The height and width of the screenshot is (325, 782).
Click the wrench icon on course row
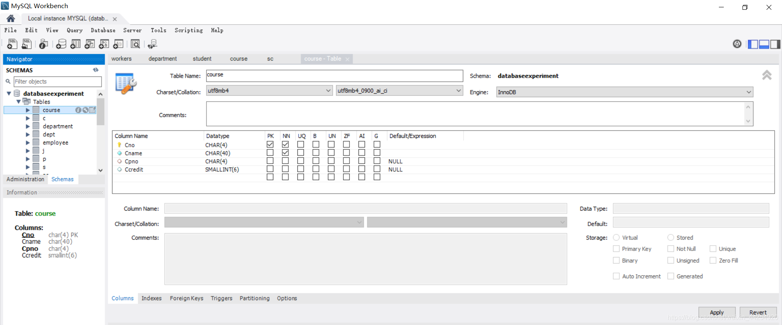tap(85, 110)
